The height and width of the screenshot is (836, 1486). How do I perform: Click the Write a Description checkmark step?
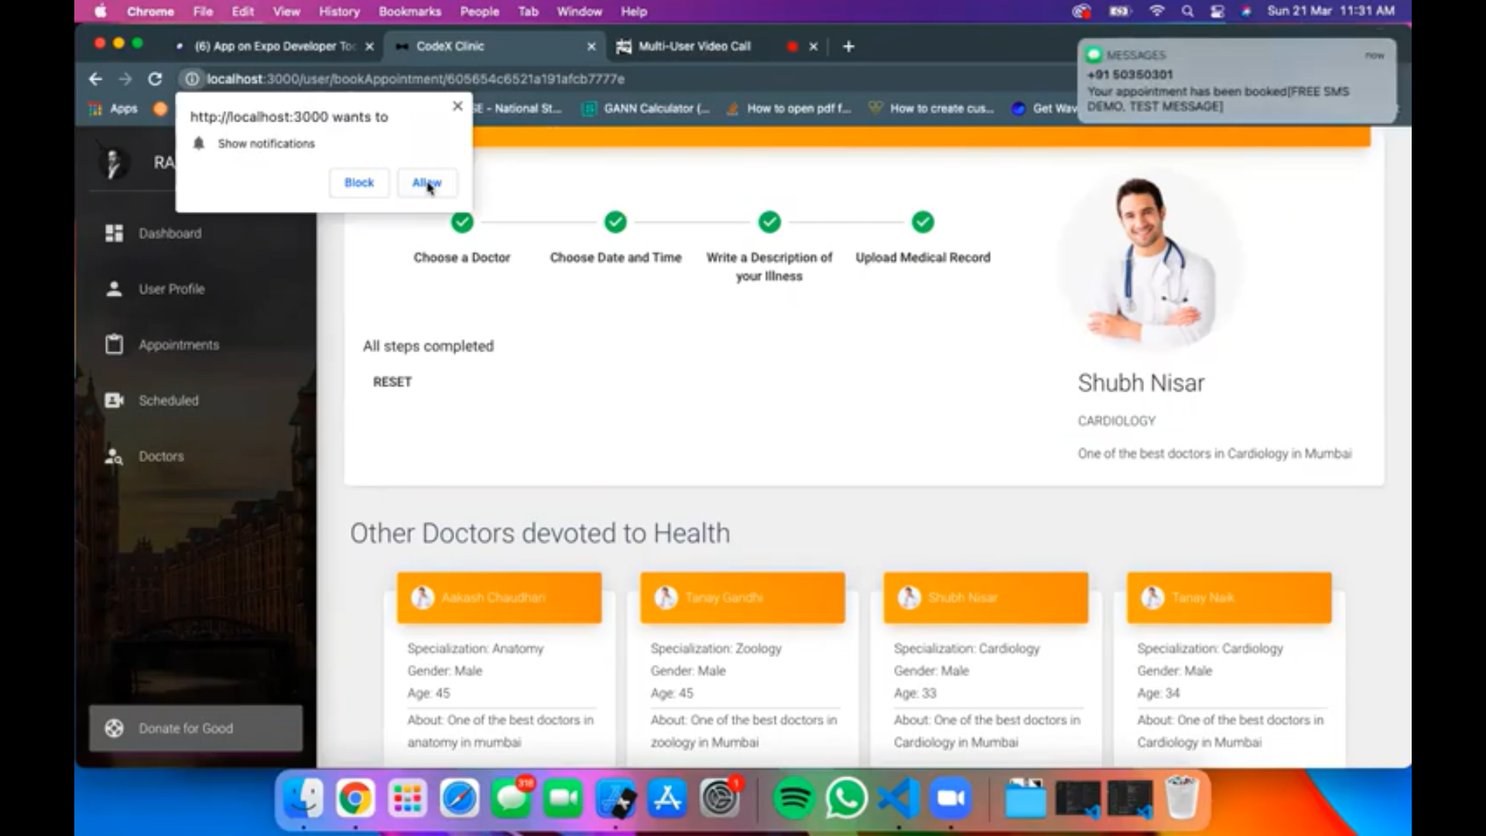tap(769, 222)
